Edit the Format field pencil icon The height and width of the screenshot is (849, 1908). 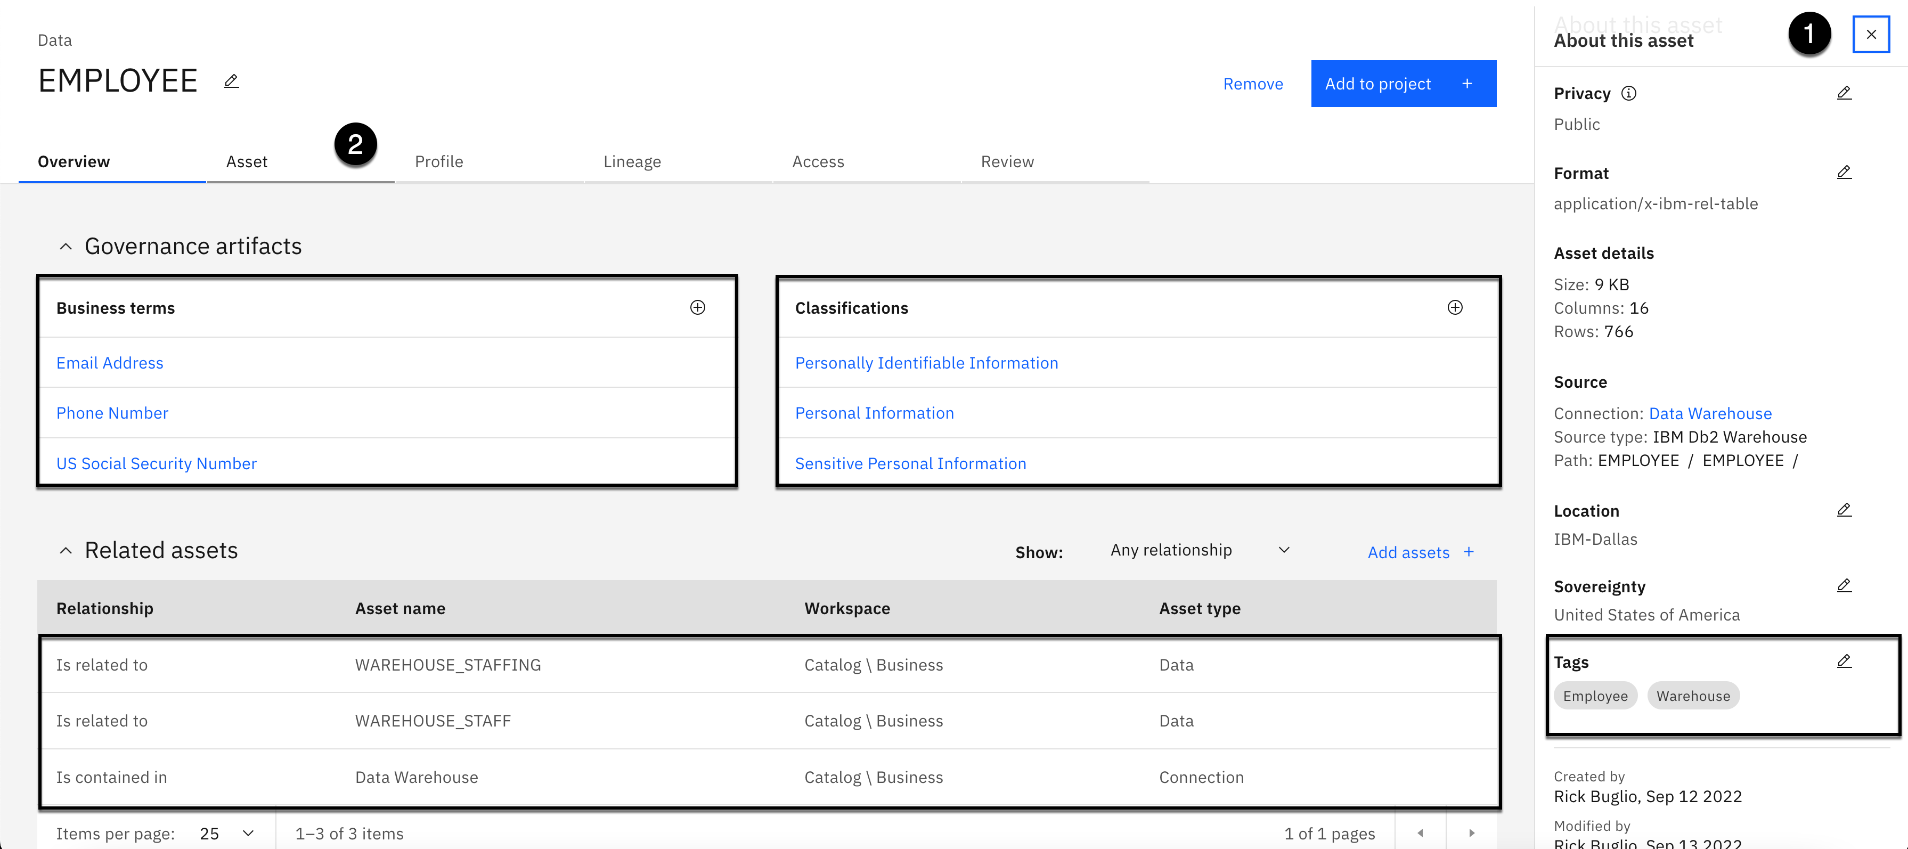coord(1844,173)
